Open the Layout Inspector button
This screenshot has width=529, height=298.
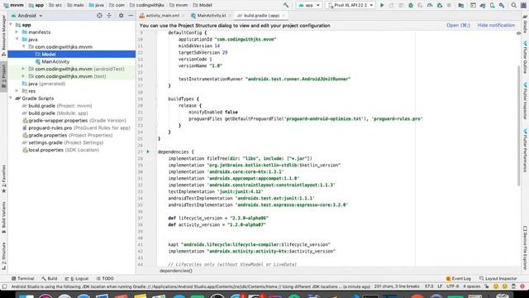(x=498, y=279)
